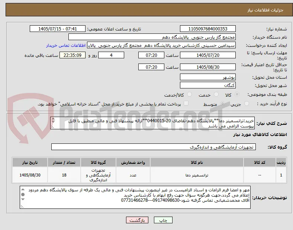
Task: Select the کالا/خدمت radio button
Action: pos(190,94)
